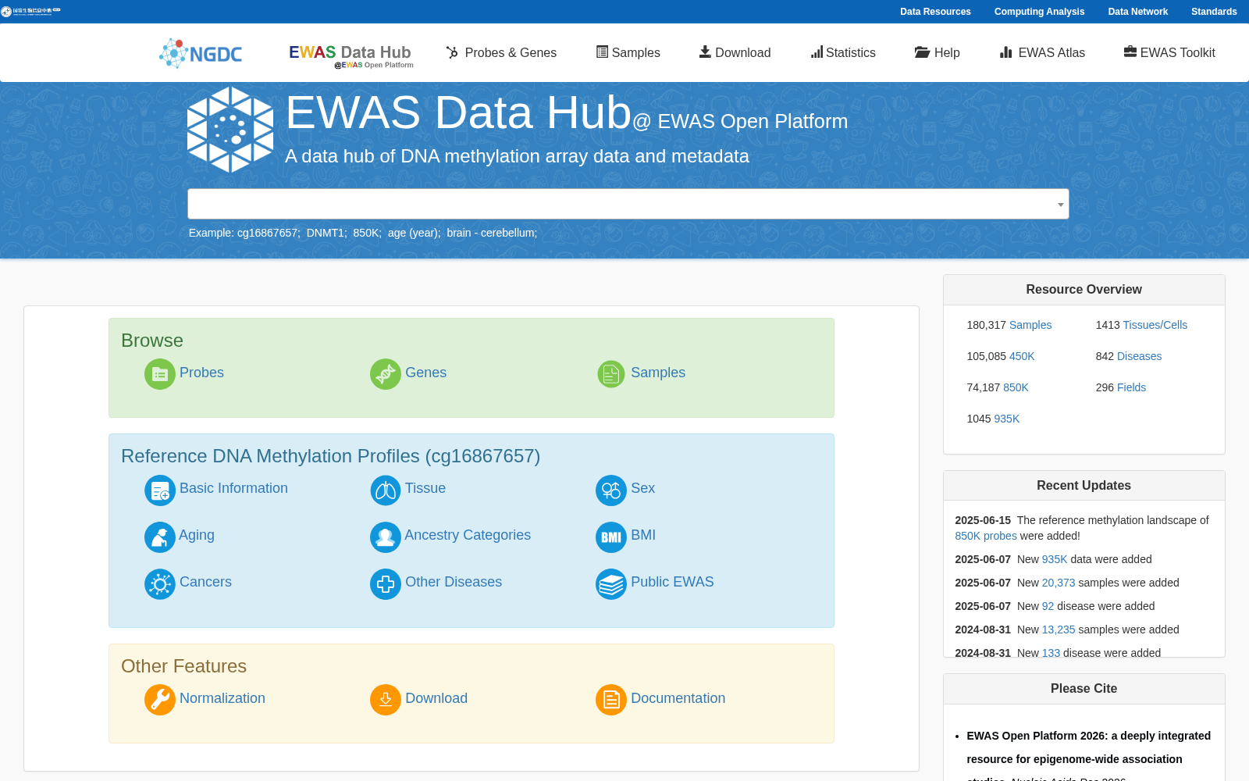Select the Other Diseases cross icon
1249x781 pixels.
coord(386,584)
